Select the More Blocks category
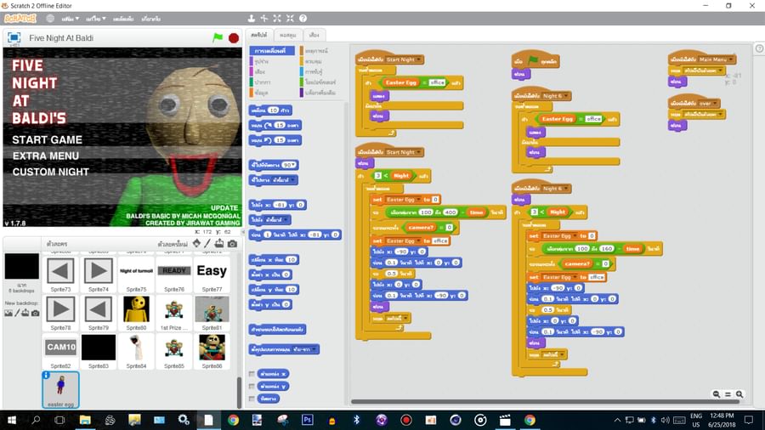 point(320,92)
